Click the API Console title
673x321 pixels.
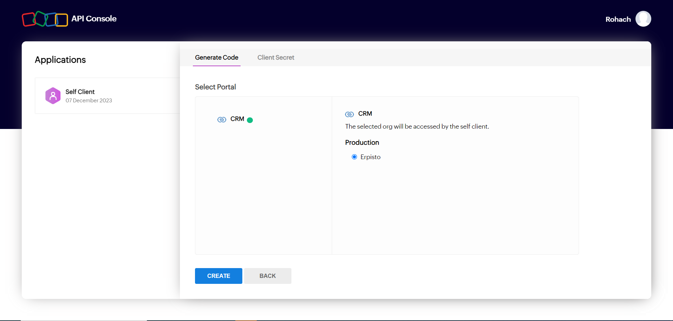pyautogui.click(x=94, y=19)
